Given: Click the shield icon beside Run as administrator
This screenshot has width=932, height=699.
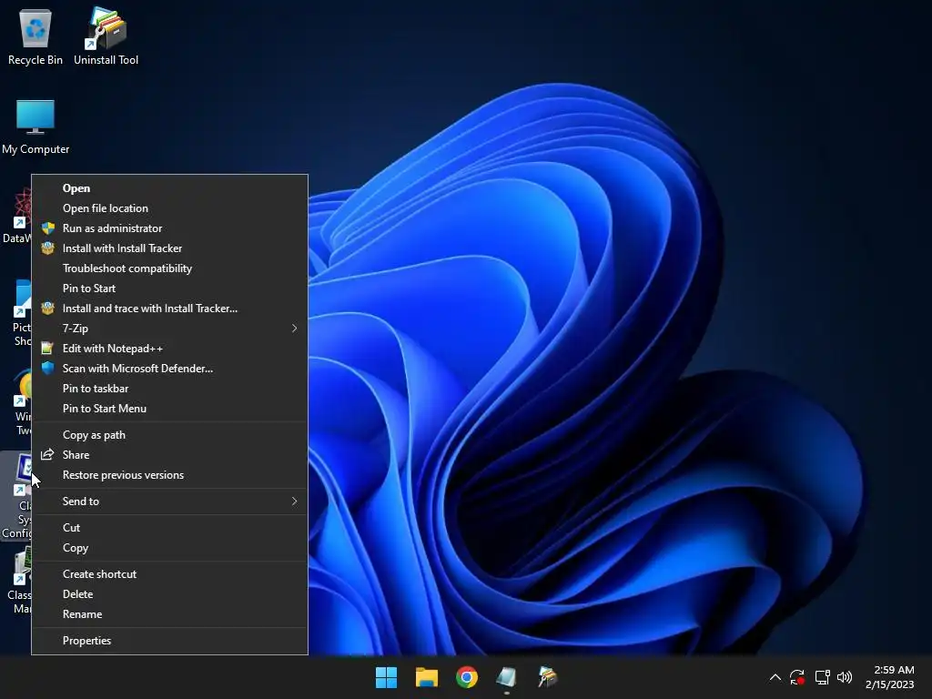Looking at the screenshot, I should pos(48,228).
